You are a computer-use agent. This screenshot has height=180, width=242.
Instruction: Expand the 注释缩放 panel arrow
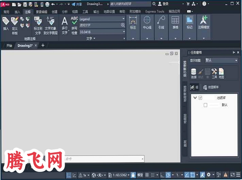coord(204,38)
